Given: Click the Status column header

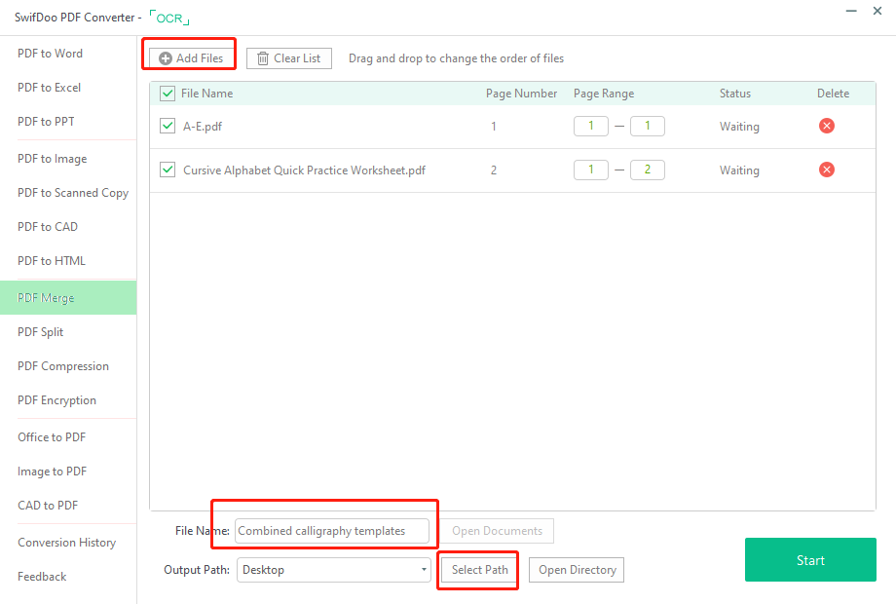Looking at the screenshot, I should pos(735,94).
